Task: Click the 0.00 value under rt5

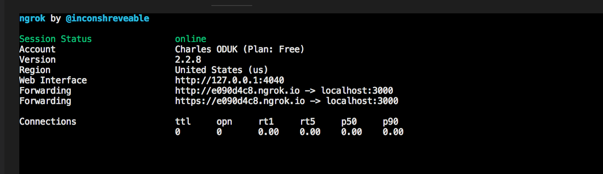Action: pos(310,132)
